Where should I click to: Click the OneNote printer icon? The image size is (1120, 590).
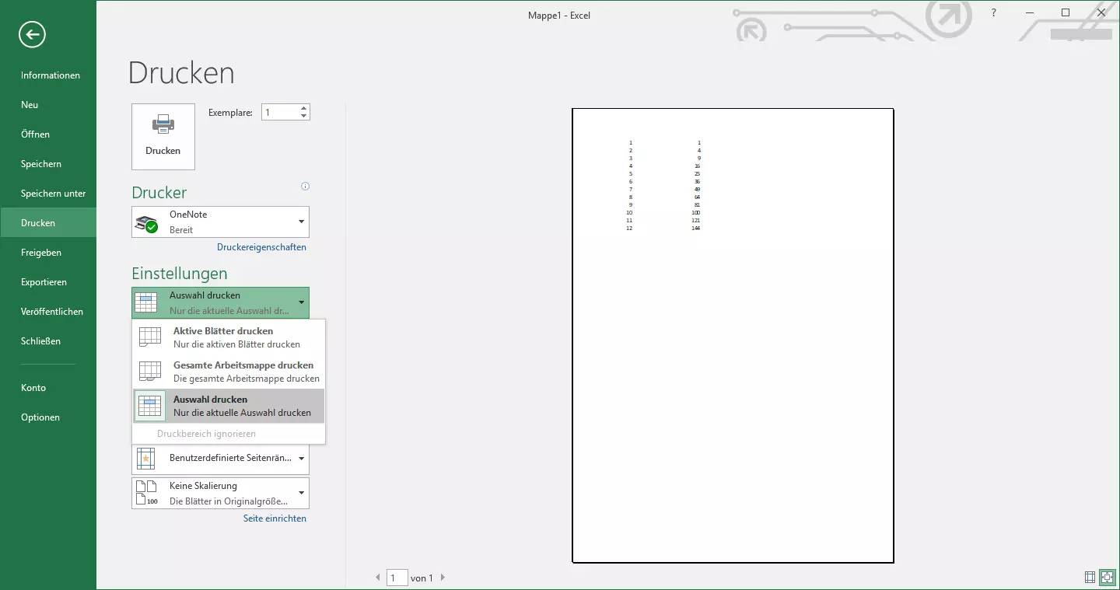[x=146, y=224]
